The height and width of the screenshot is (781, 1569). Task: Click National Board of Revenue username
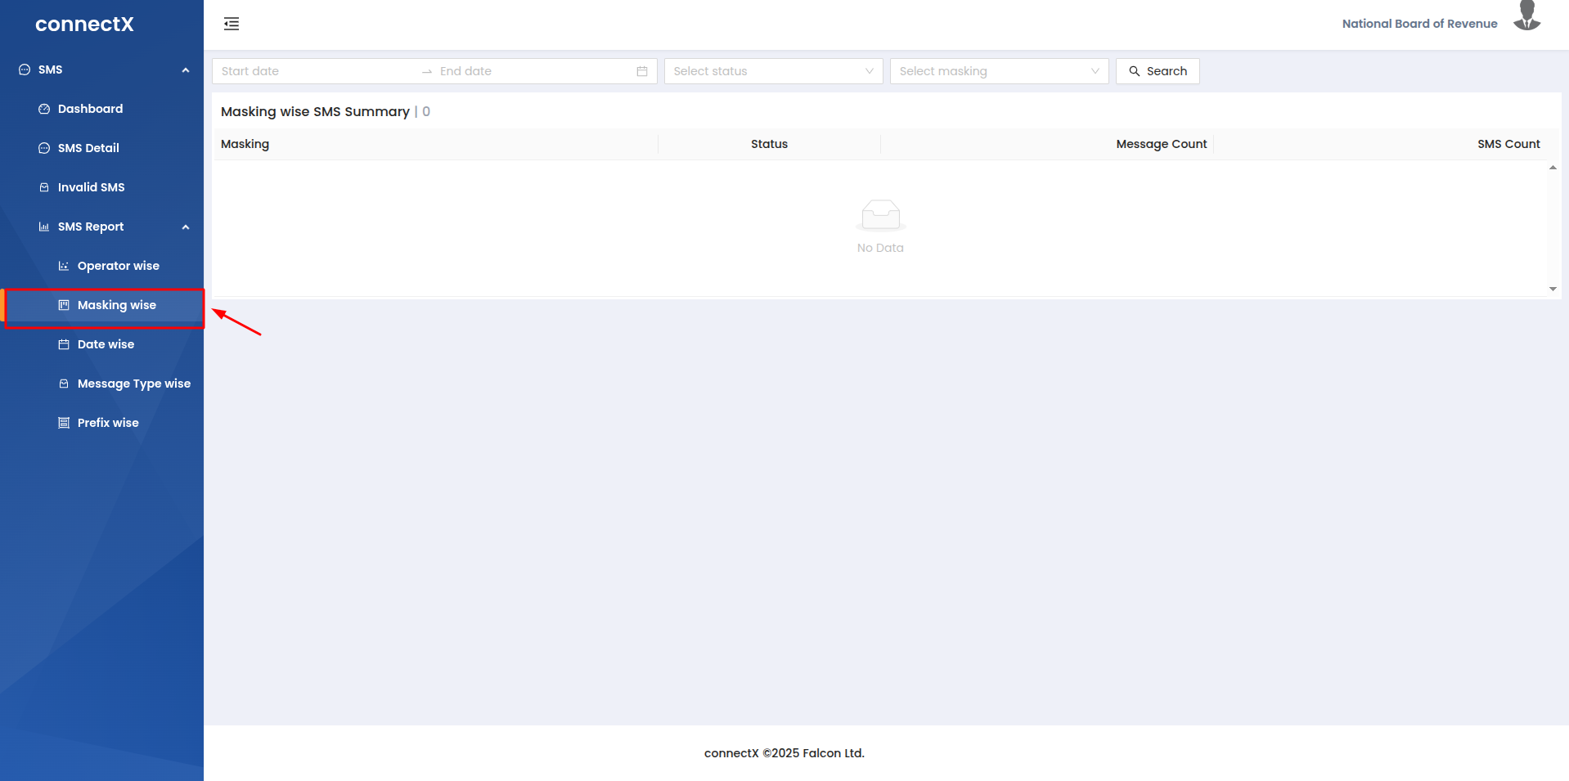coord(1419,24)
